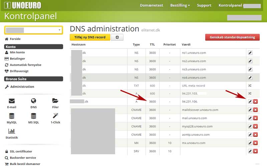Click shuffle icon on 94.231.103 A record row
Viewport: 267px width, 168px height.
click(250, 93)
